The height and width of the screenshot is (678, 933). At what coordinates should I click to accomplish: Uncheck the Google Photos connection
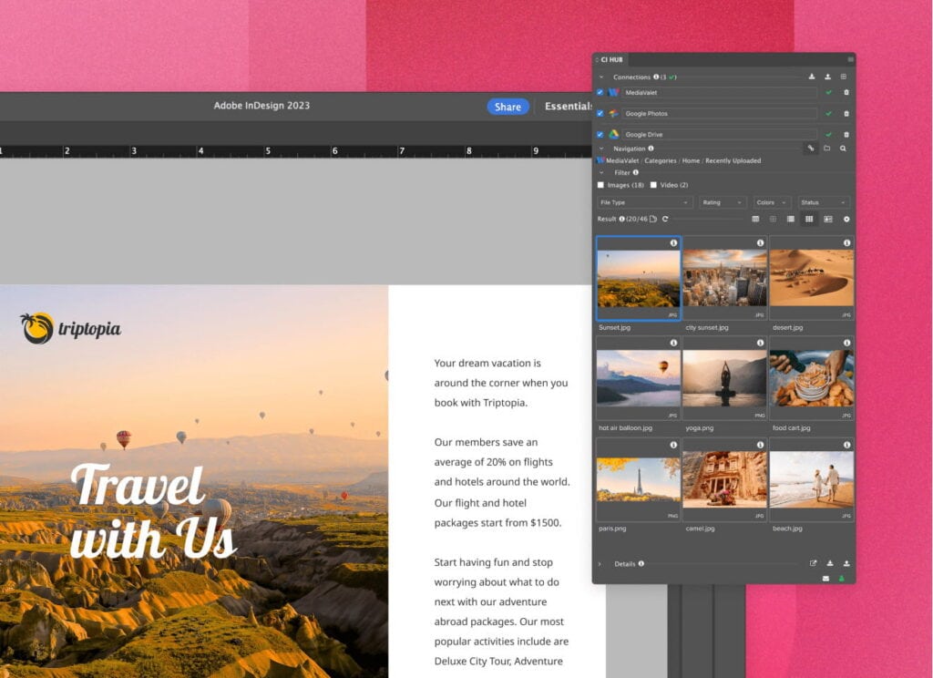(600, 114)
